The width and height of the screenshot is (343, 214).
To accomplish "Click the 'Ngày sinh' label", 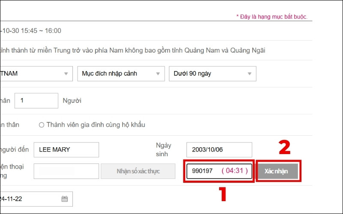I will point(163,149).
